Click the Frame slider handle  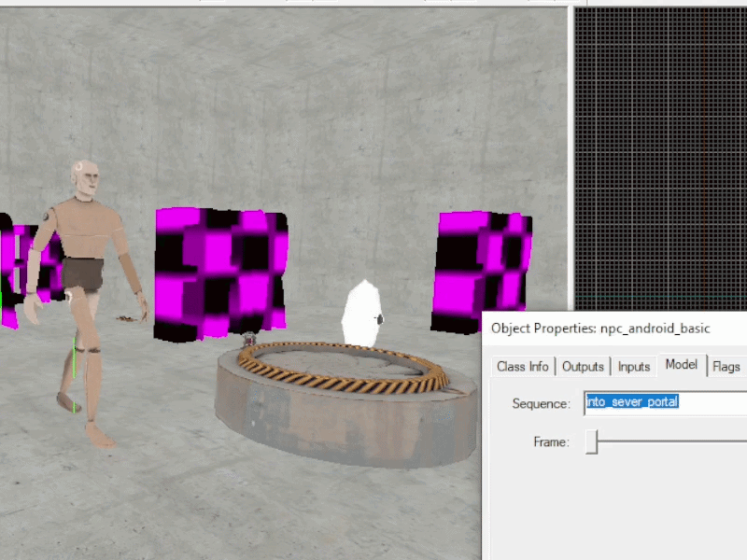(x=591, y=441)
